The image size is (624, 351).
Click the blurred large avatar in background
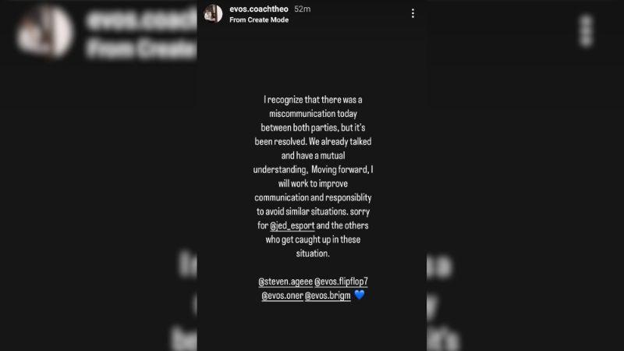pyautogui.click(x=44, y=32)
